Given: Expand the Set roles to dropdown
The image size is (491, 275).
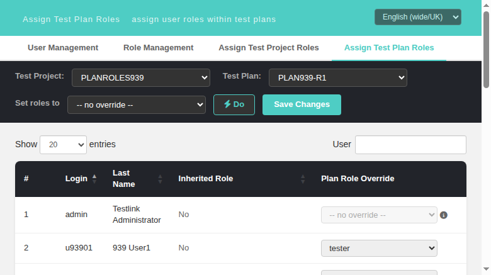Looking at the screenshot, I should (x=137, y=104).
